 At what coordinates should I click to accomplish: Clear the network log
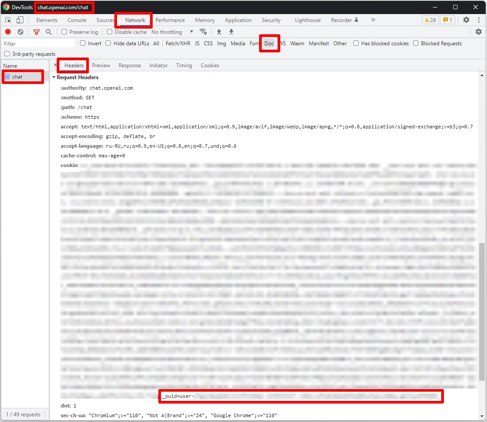(21, 32)
